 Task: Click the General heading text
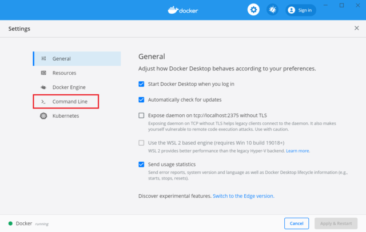click(x=152, y=57)
